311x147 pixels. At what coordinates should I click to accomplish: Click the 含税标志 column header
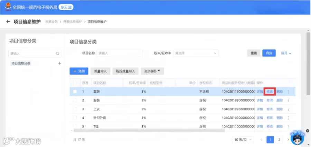pyautogui.click(x=206, y=83)
